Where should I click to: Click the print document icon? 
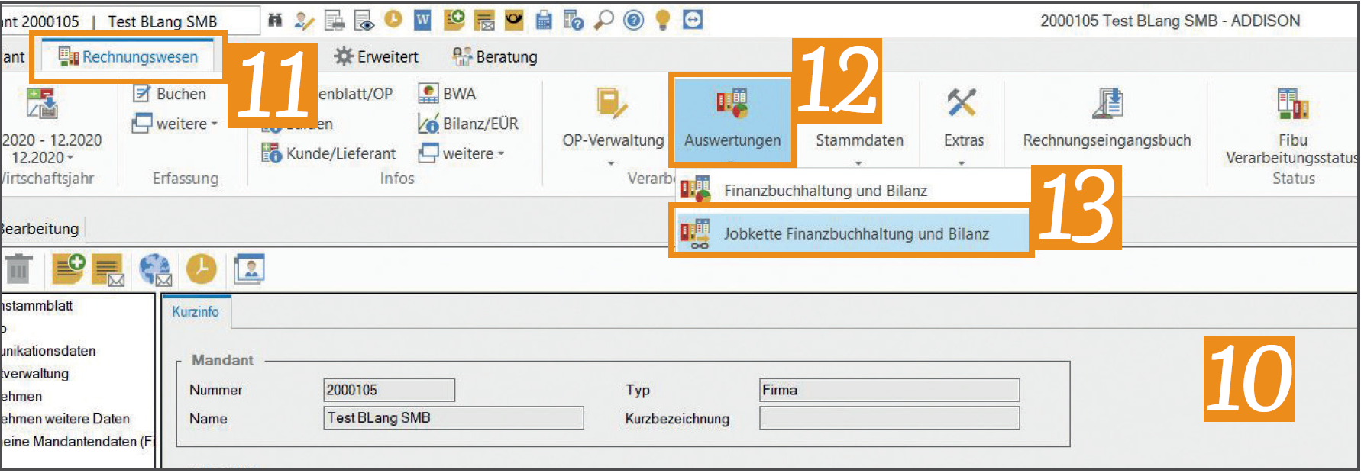335,21
